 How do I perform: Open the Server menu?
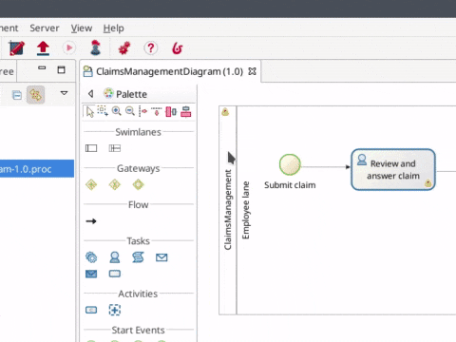pos(45,28)
